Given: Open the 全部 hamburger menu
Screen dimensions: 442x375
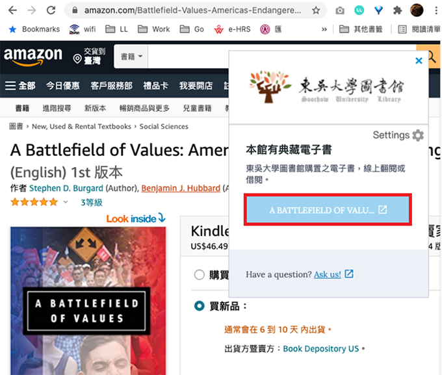Looking at the screenshot, I should click(x=20, y=86).
